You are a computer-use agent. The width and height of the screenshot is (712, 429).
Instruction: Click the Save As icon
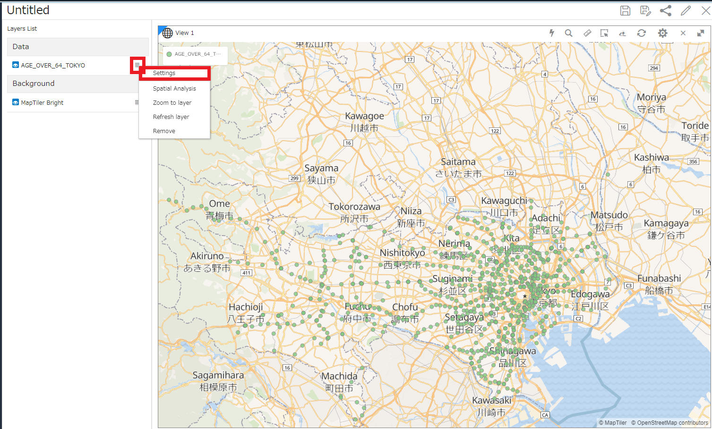pos(645,11)
